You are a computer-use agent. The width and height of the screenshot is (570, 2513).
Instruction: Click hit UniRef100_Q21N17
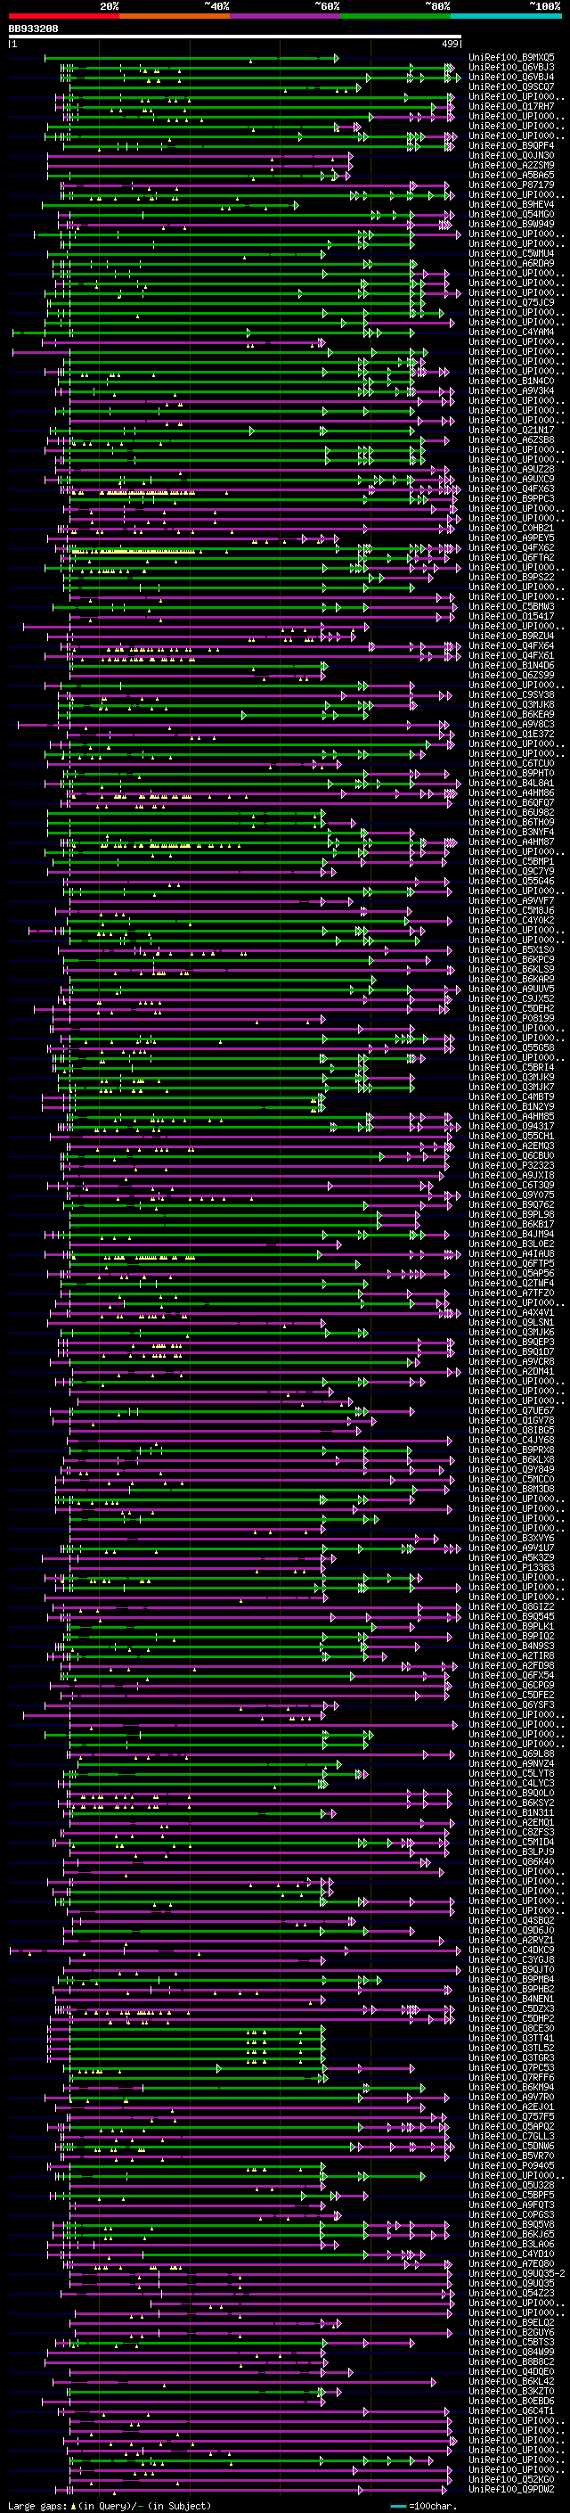[x=511, y=431]
